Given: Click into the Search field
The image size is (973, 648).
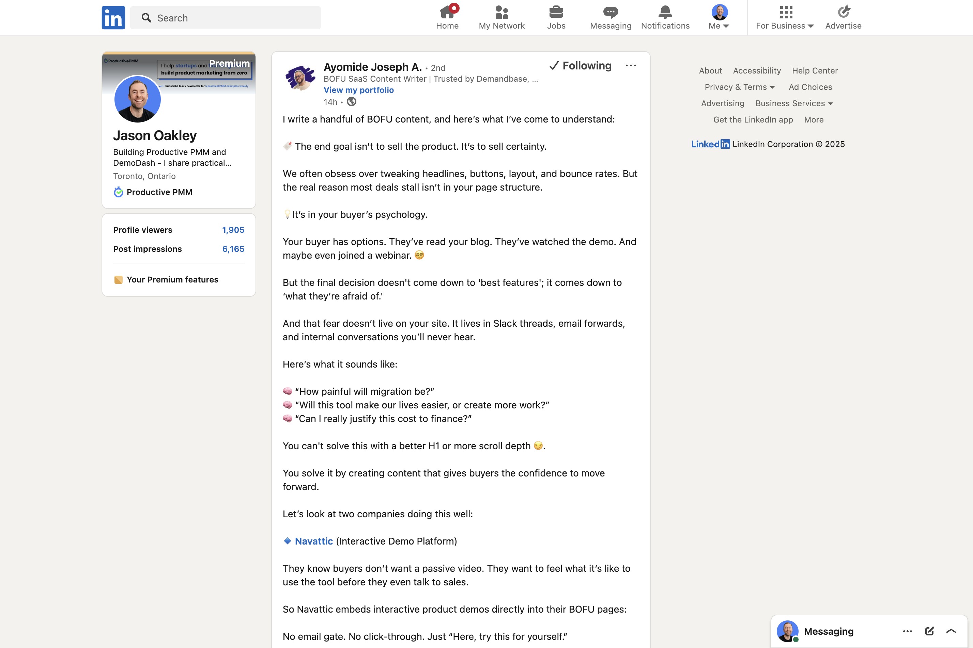Looking at the screenshot, I should (226, 18).
